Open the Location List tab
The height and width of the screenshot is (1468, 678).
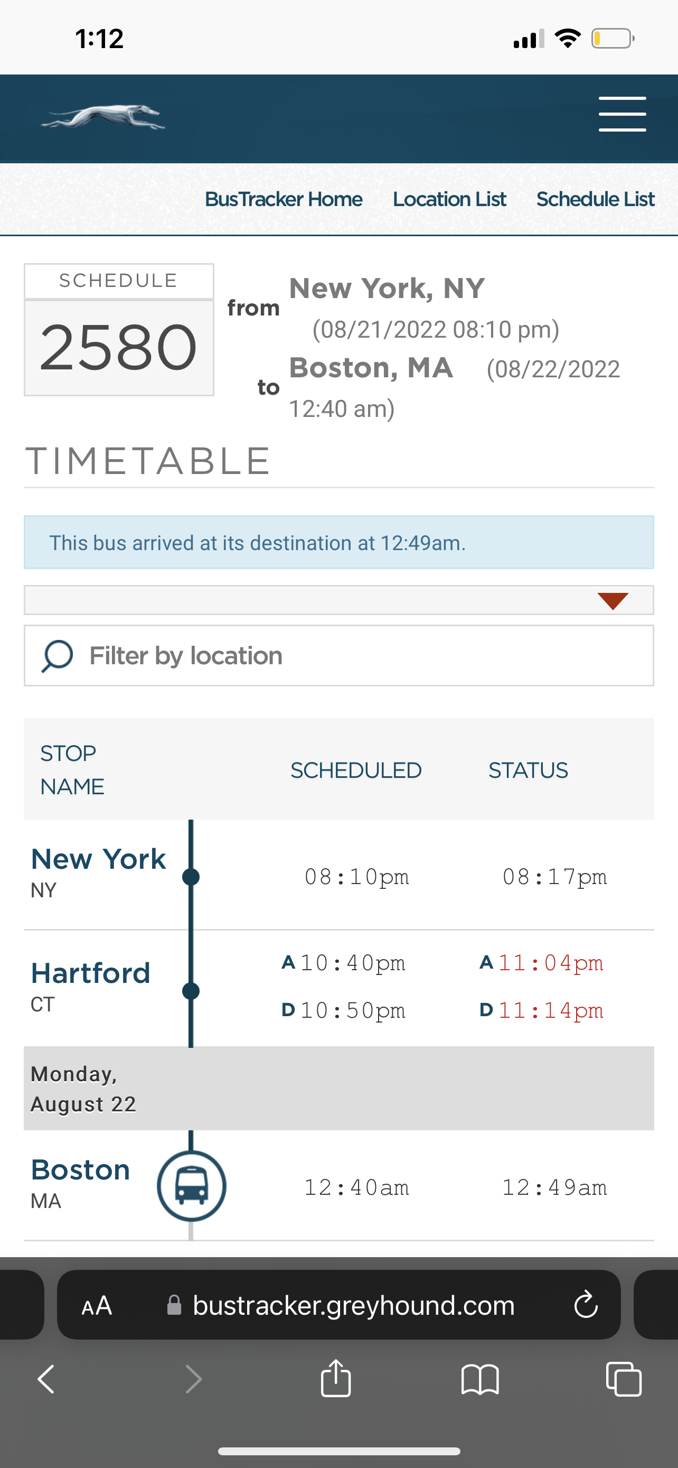pos(449,199)
